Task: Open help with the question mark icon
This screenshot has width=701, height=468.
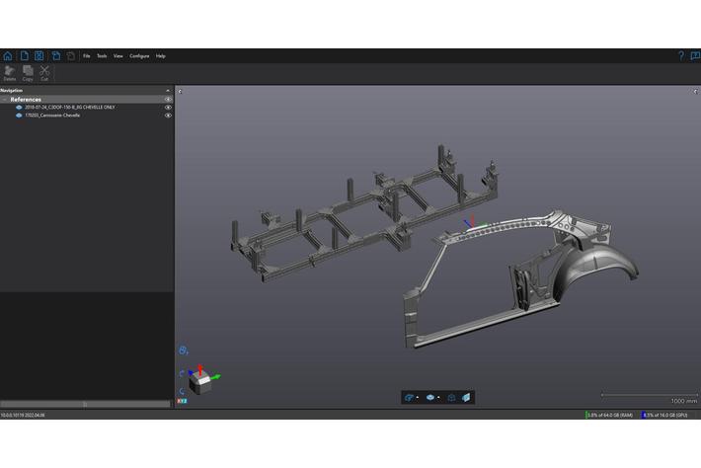Action: pos(680,56)
